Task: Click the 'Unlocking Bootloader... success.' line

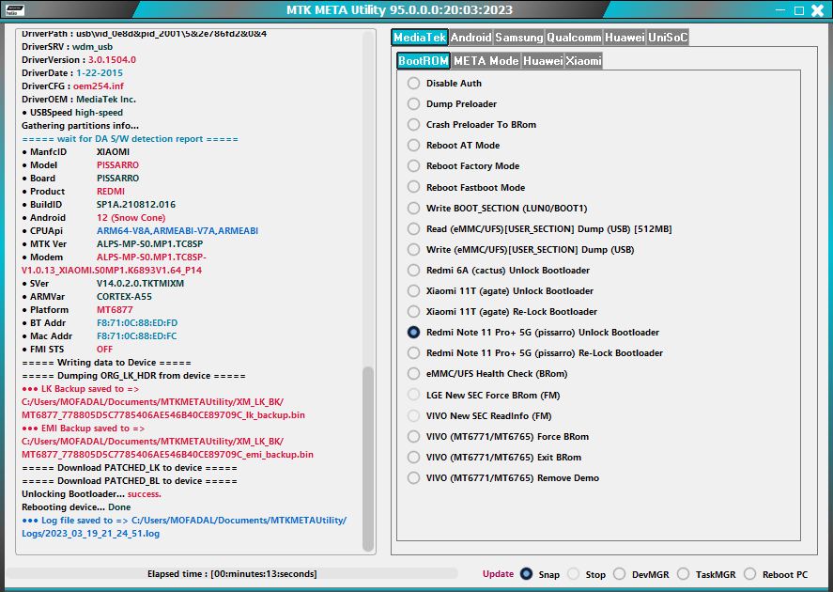Action: pyautogui.click(x=91, y=494)
